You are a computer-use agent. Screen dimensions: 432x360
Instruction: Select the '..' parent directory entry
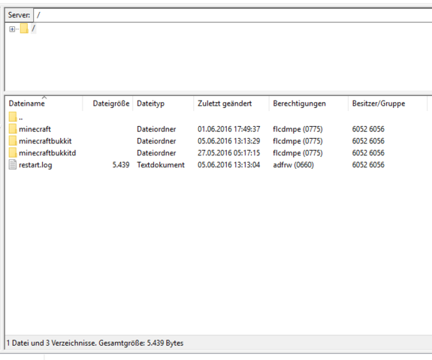21,118
